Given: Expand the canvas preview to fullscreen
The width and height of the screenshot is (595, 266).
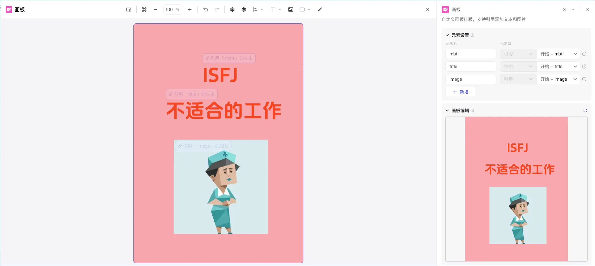Looking at the screenshot, I should click(x=585, y=111).
